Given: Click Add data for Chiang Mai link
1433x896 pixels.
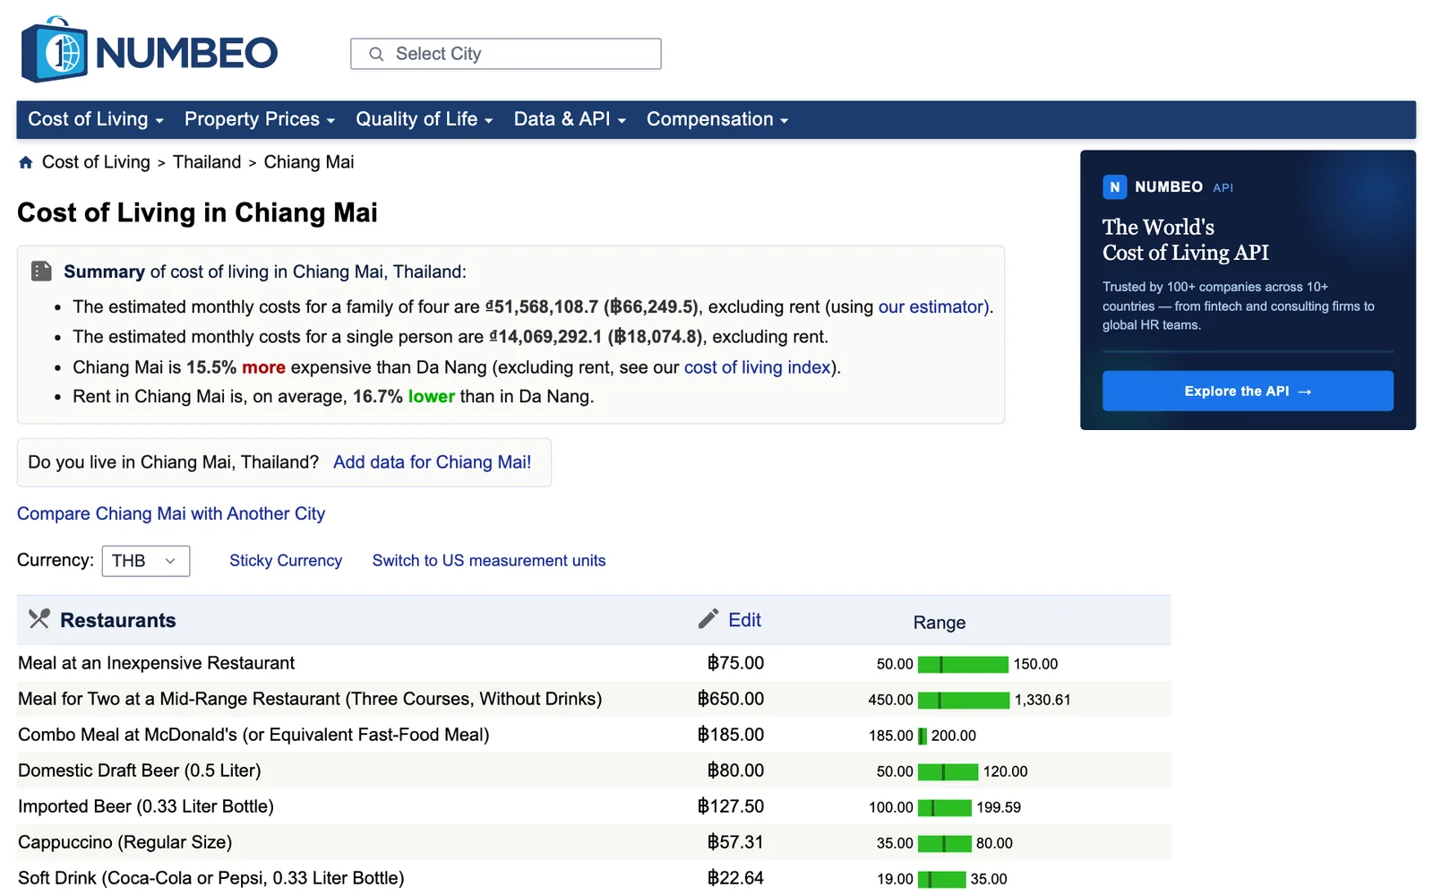Looking at the screenshot, I should click(432, 462).
